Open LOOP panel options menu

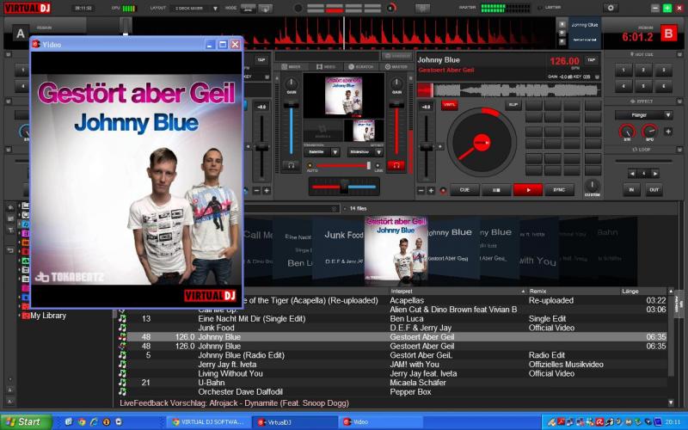pos(679,150)
